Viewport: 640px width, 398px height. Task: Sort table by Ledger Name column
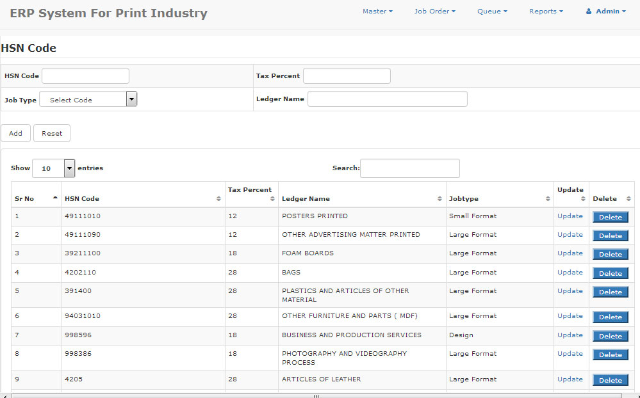362,195
